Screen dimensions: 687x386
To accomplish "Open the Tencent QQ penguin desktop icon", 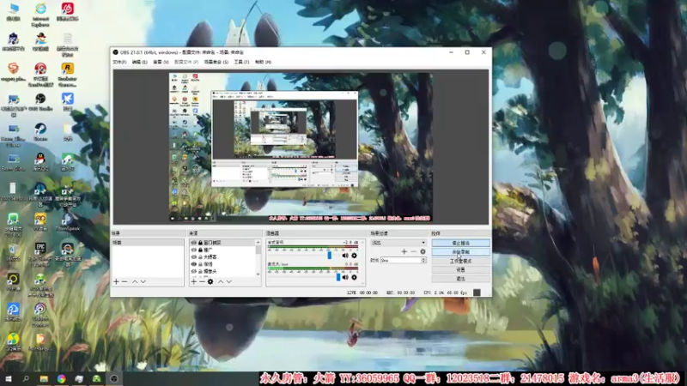I will (40, 161).
